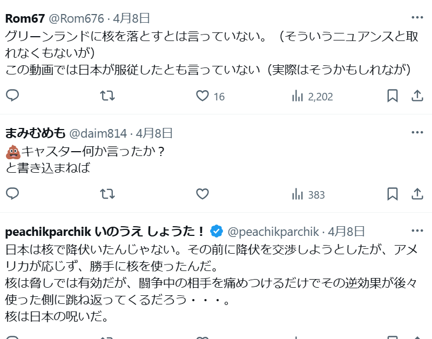
Task: Repost まみむめも's tweet
Action: tap(107, 194)
